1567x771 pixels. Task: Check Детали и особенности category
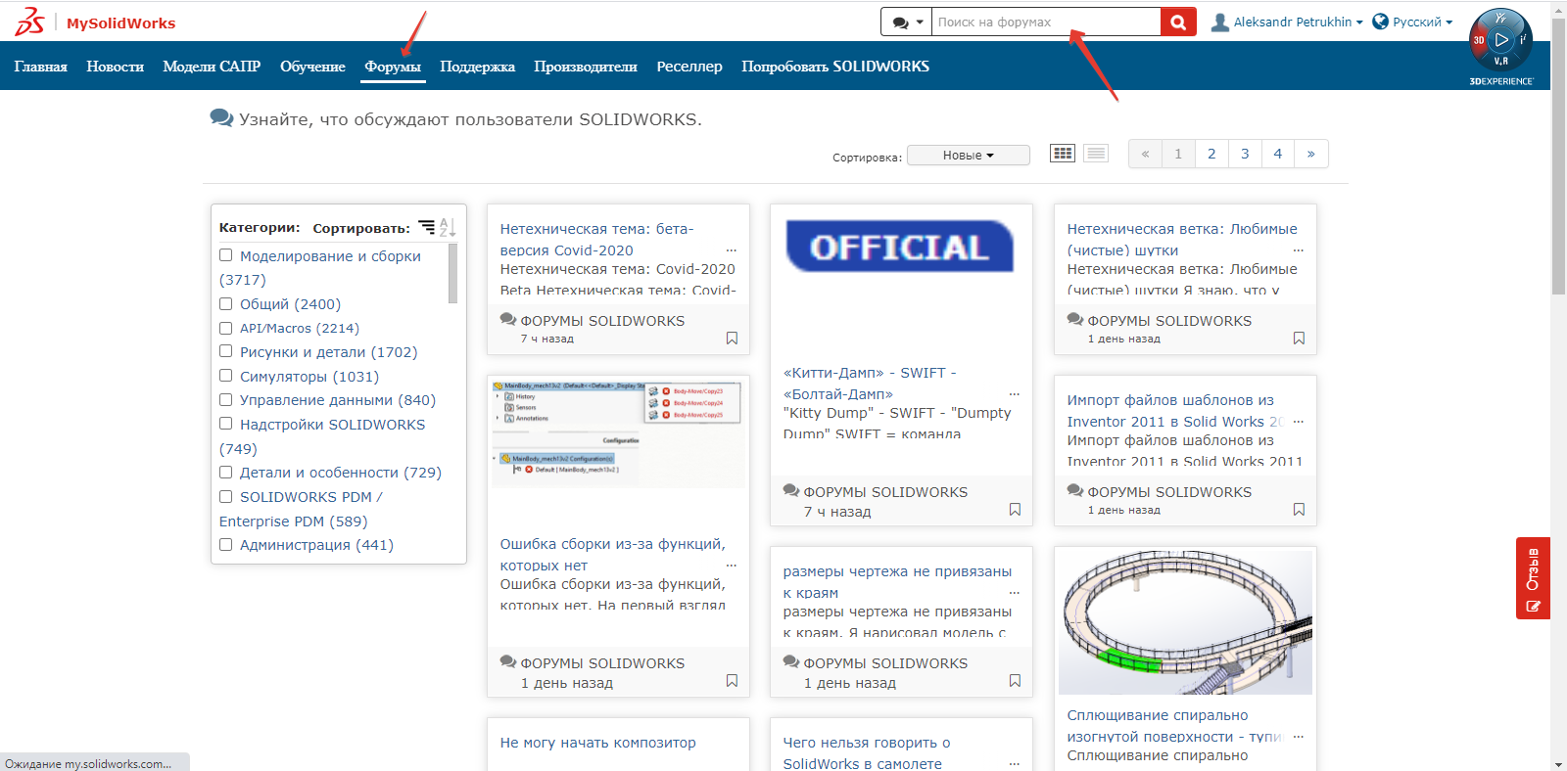click(x=226, y=472)
